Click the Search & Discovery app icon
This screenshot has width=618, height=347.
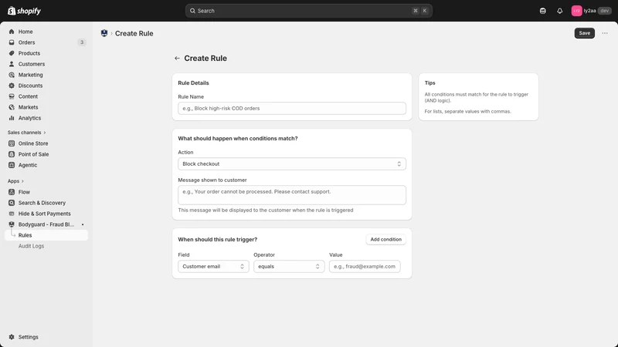[12, 203]
